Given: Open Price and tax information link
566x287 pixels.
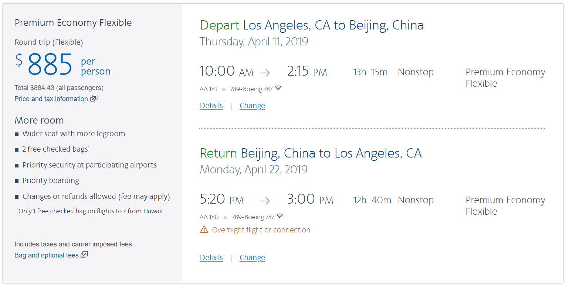Looking at the screenshot, I should [51, 99].
